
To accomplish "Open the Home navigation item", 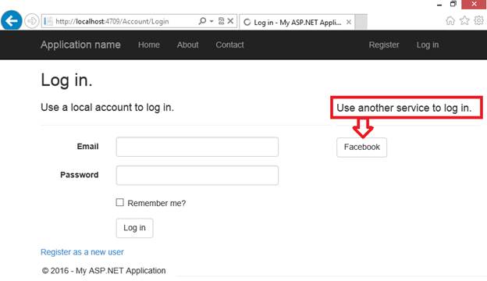I will [x=149, y=44].
